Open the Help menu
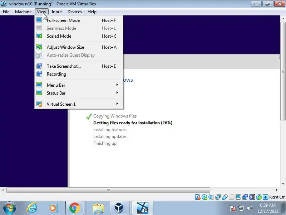 92,12
